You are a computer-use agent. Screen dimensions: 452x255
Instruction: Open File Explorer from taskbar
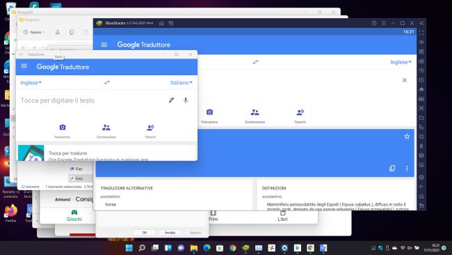(x=194, y=248)
